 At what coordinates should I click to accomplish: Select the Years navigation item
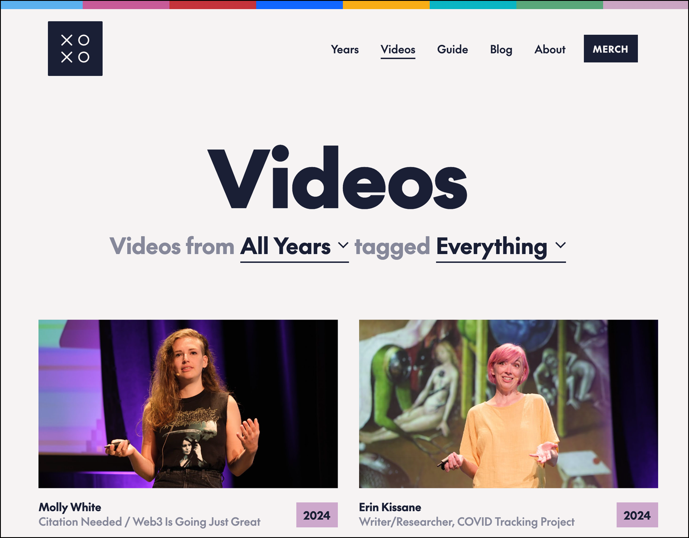344,50
